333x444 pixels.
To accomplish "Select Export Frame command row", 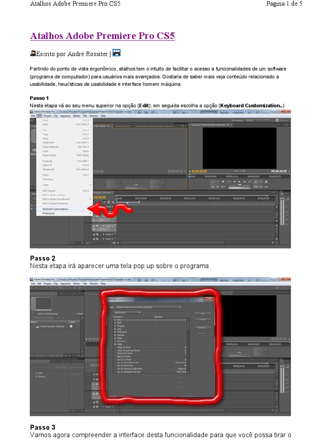I will click(x=150, y=356).
